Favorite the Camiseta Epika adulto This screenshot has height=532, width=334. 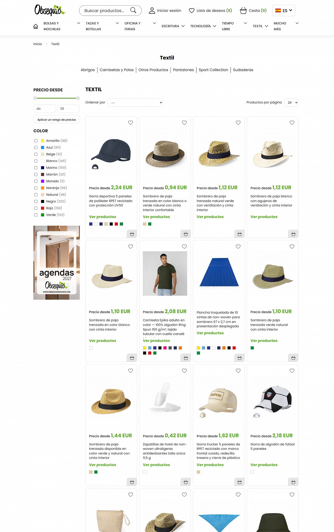coord(184,247)
